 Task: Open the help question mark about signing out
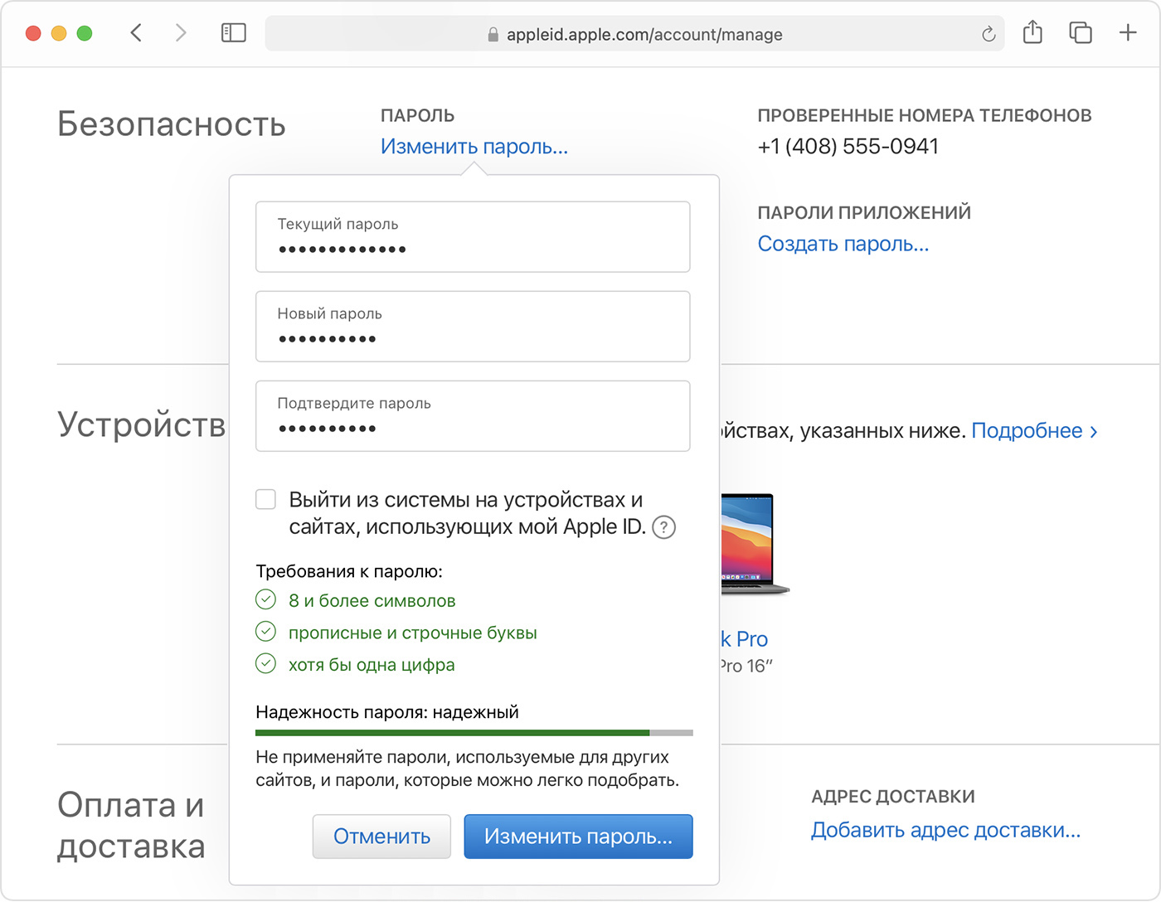(664, 527)
